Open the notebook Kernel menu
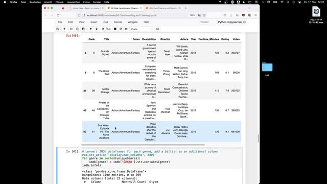The width and height of the screenshot is (327, 184). tap(118, 22)
